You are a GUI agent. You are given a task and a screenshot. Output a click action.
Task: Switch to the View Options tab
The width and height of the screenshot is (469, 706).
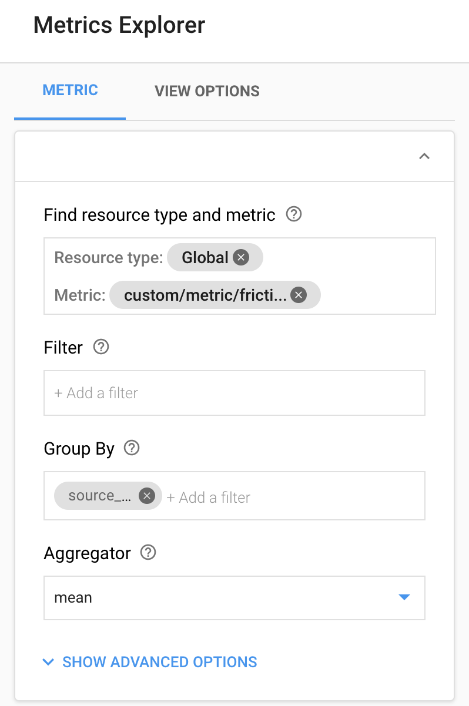207,91
